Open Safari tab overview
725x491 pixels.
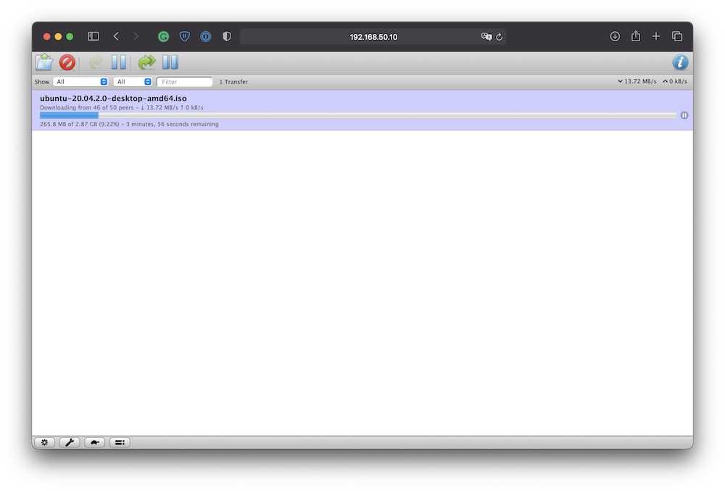click(677, 36)
